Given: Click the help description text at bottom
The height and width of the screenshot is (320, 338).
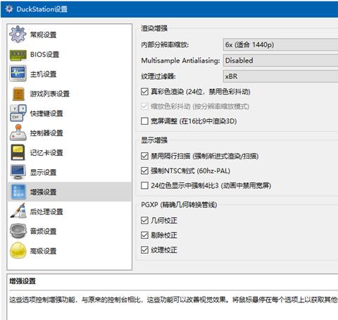Looking at the screenshot, I should [174, 300].
